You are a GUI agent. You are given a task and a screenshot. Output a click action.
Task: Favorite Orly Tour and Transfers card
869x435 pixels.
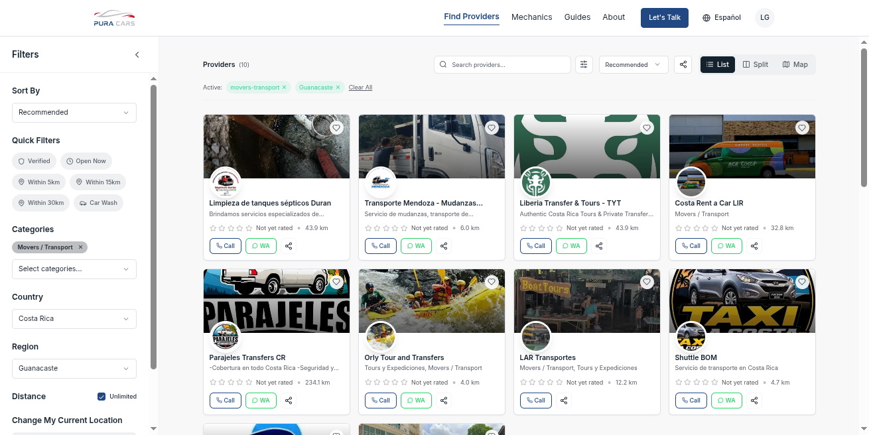click(492, 282)
